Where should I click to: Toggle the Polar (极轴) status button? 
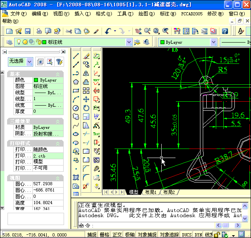click(x=130, y=234)
